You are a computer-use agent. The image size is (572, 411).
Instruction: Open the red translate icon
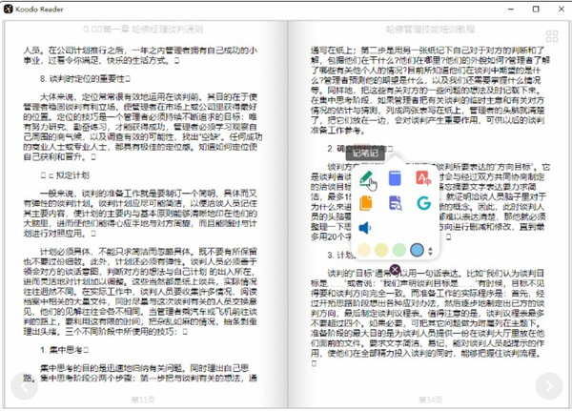423,178
